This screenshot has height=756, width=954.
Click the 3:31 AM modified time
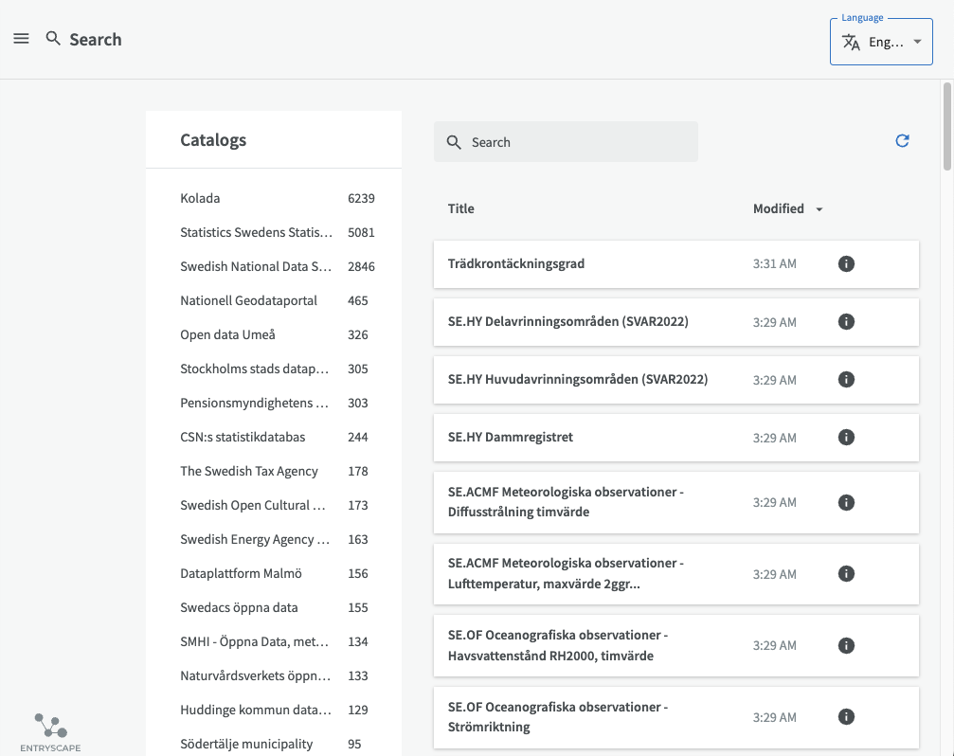[x=775, y=264]
